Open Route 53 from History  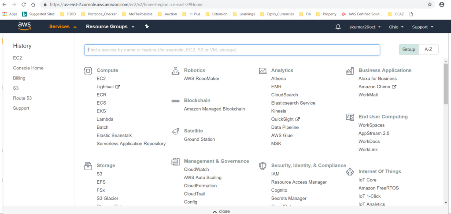click(22, 98)
